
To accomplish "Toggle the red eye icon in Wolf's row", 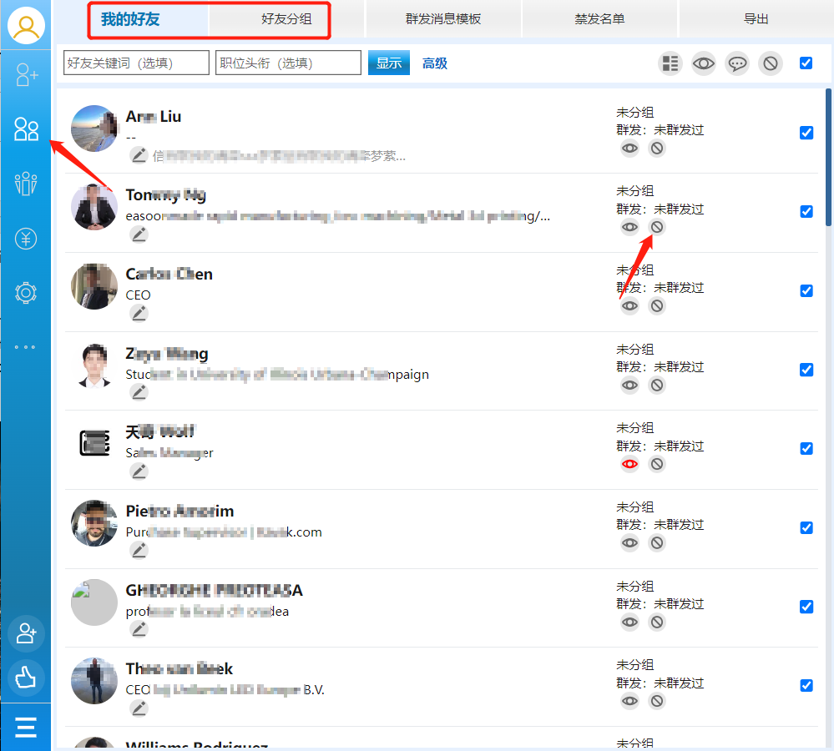I will coord(629,464).
